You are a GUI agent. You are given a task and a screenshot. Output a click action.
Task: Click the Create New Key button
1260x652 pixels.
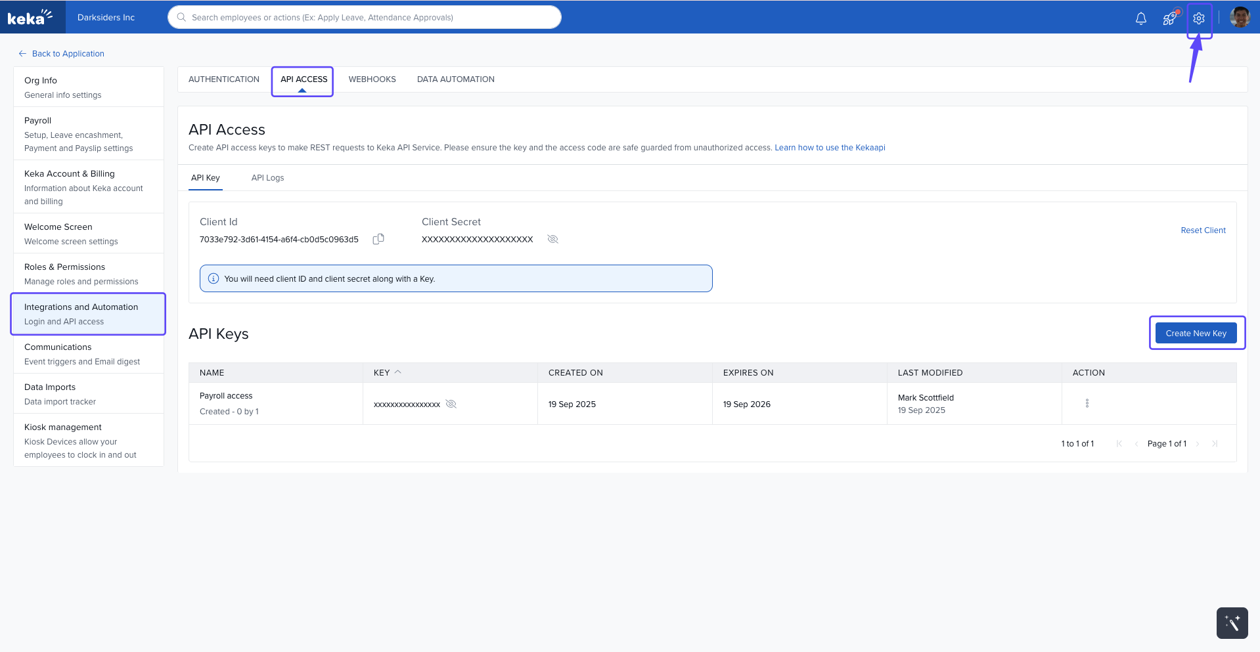click(1196, 334)
